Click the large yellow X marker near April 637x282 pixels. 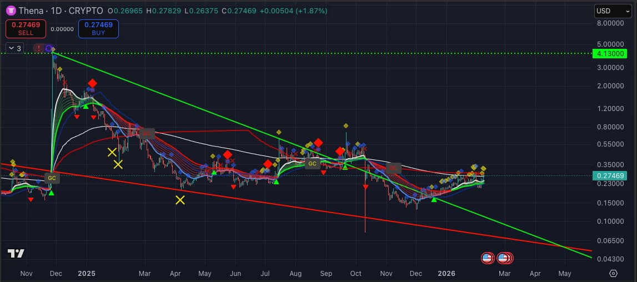pyautogui.click(x=180, y=200)
